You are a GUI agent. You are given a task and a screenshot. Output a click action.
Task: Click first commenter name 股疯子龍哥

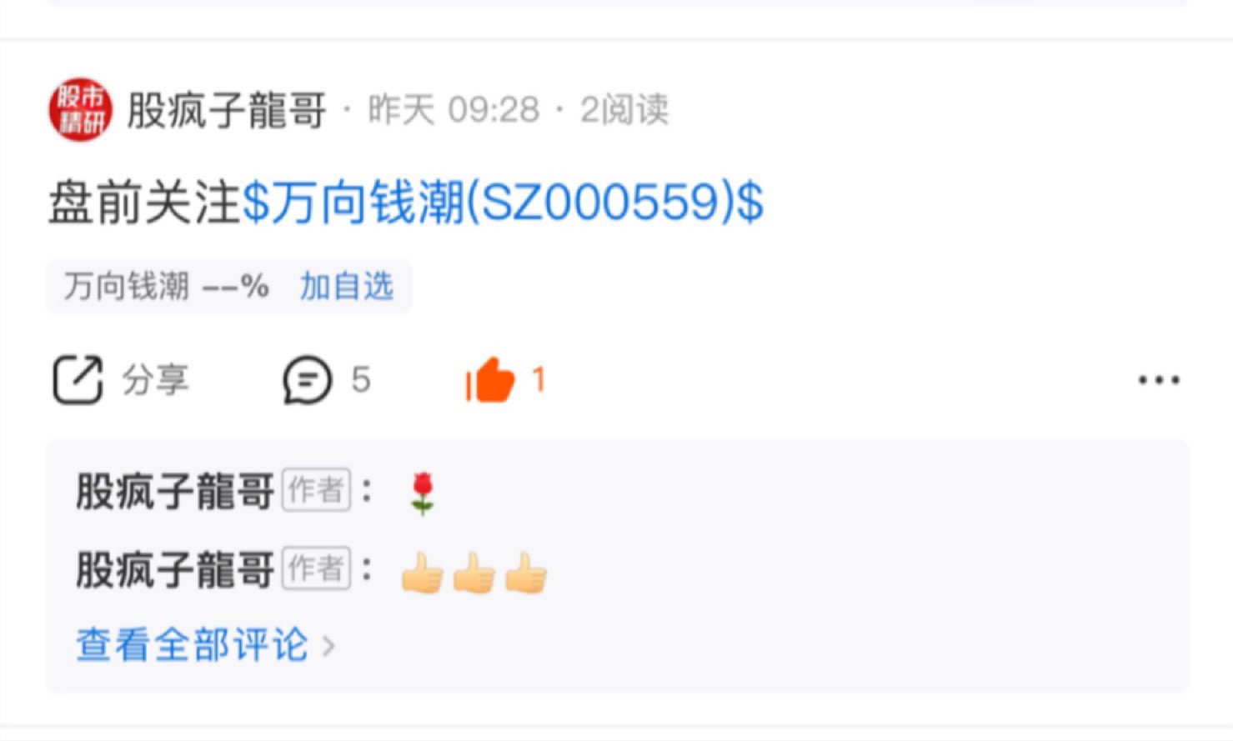(175, 491)
